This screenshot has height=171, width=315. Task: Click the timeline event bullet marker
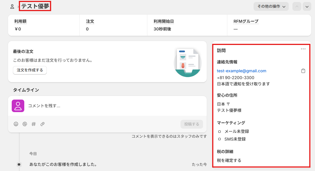click(19, 164)
